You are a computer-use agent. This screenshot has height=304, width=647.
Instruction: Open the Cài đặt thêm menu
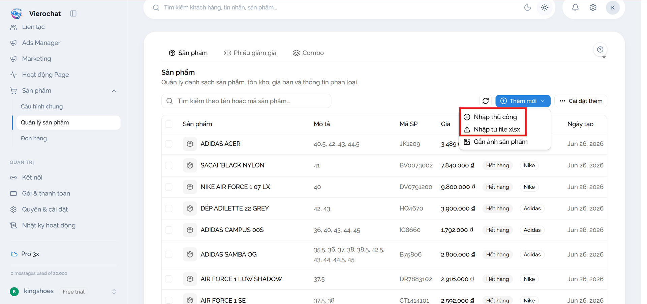(581, 101)
